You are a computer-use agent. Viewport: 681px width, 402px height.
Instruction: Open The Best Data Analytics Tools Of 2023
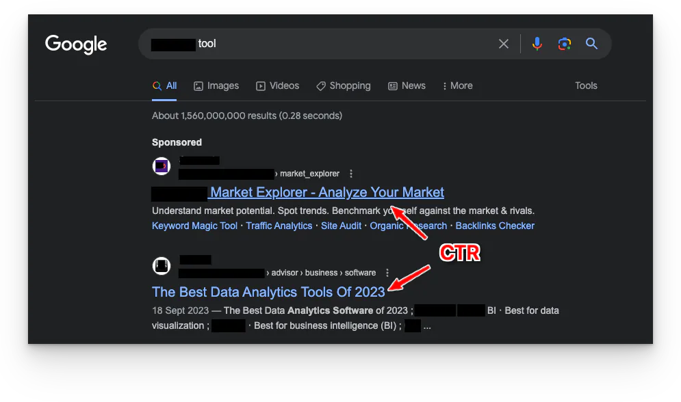point(268,292)
